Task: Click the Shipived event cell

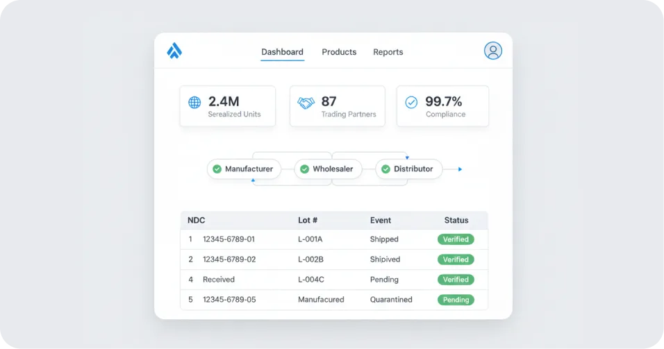Action: click(x=385, y=259)
